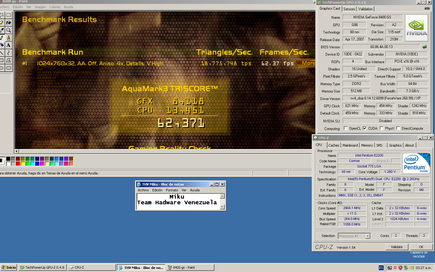Click the BIOS save chip icon in GPU-Z
Screen dimensions: 435x272
(x=425, y=47)
